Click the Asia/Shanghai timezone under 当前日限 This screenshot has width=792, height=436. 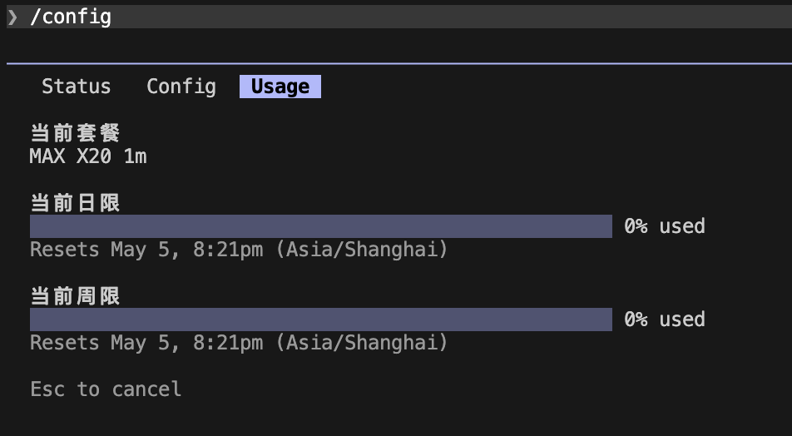[362, 250]
